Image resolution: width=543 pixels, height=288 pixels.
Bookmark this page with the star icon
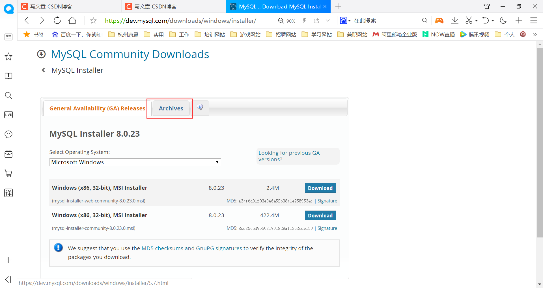[93, 21]
